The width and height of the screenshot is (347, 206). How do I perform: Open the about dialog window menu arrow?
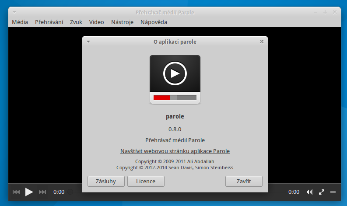click(x=88, y=42)
